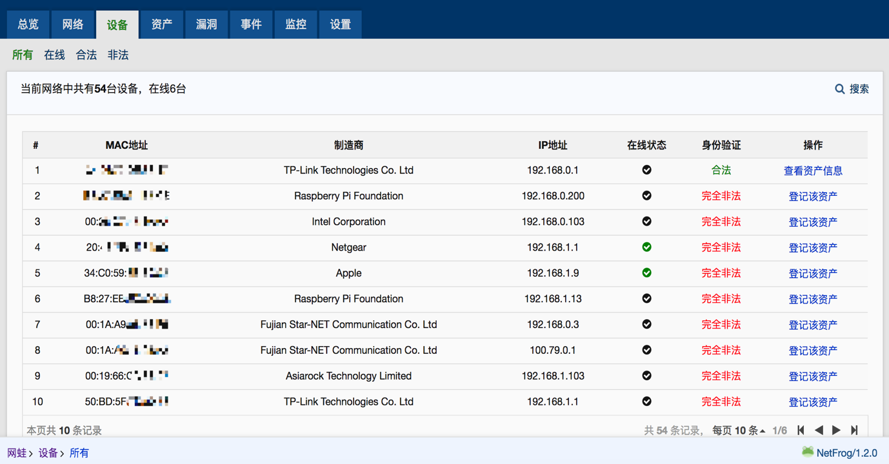Select the 合法 status in row 1
Image resolution: width=889 pixels, height=464 pixels.
tap(721, 170)
